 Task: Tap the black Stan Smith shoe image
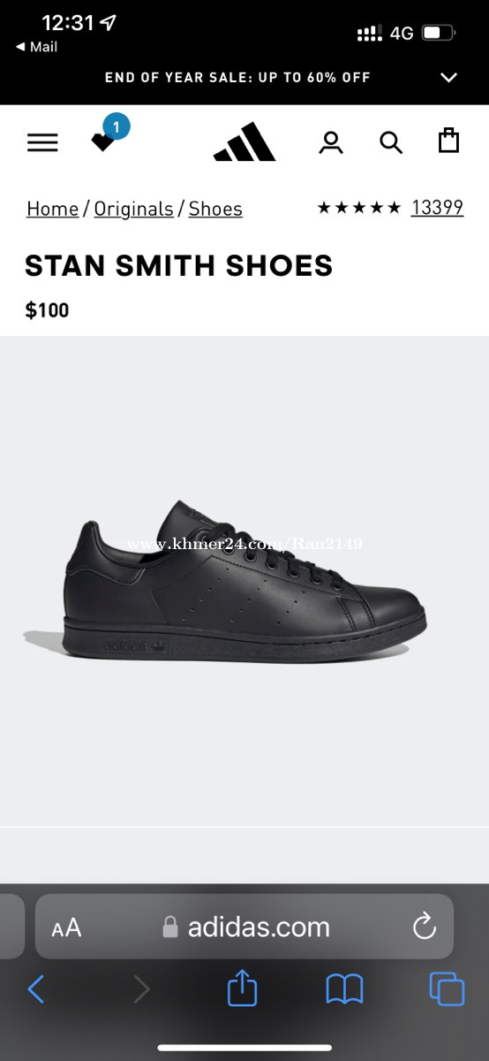(225, 585)
